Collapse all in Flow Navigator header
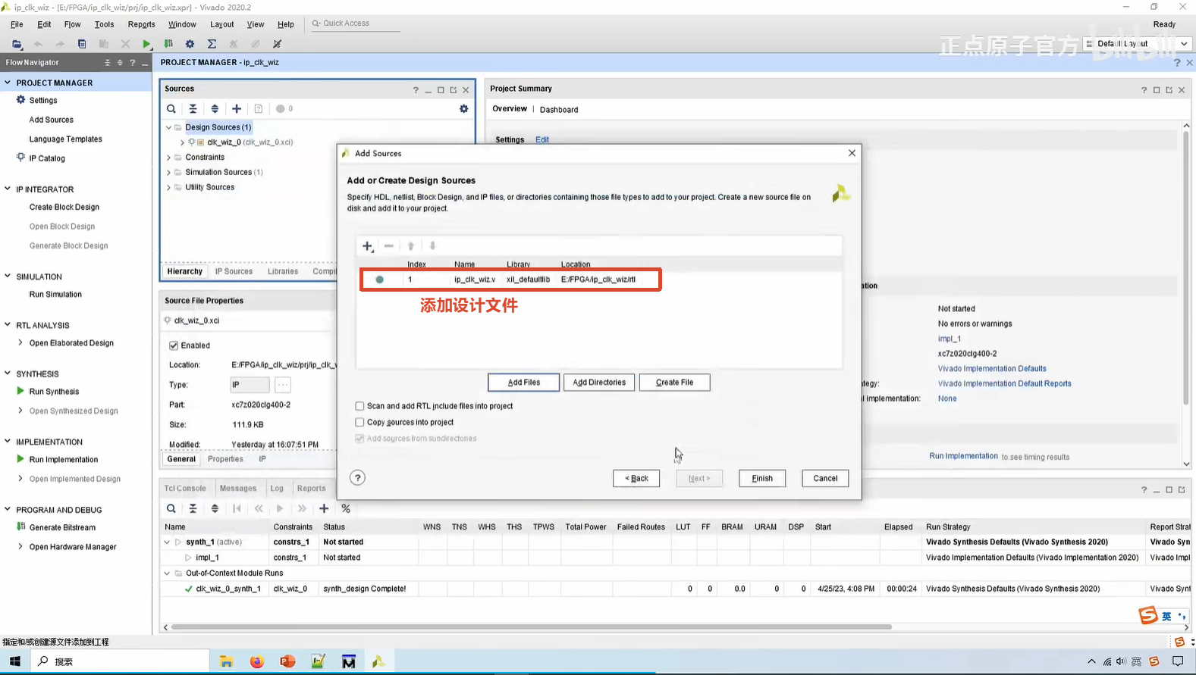1196x675 pixels. tap(107, 63)
